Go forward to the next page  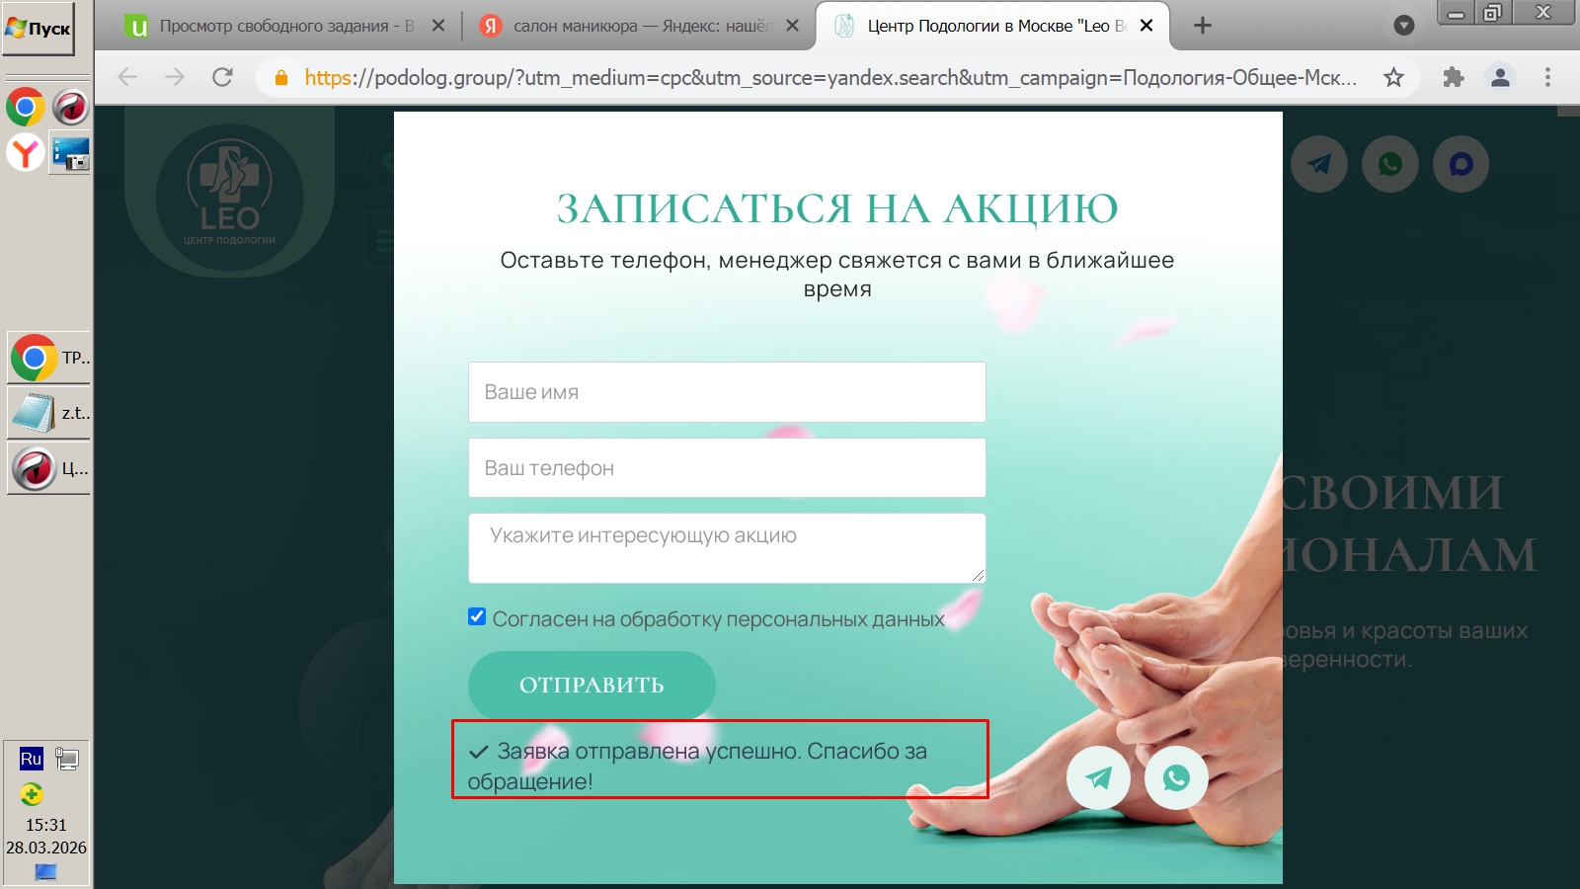click(x=175, y=77)
